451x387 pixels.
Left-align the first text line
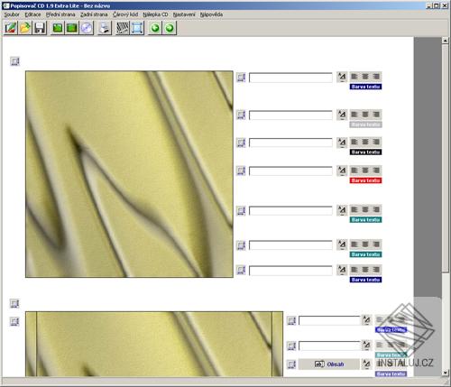(x=354, y=77)
